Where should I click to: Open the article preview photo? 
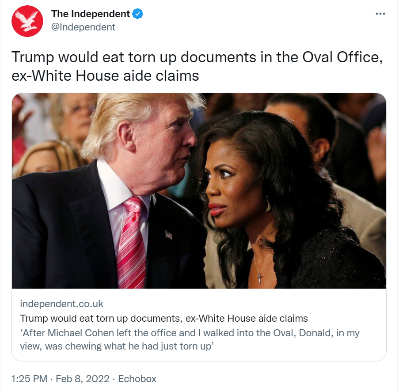(x=199, y=191)
